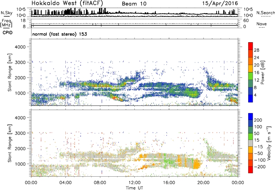Viewport: 275px width, 190px height.
Task: Click the 'Hokkaido West (fitACF)' title
Action: (67, 3)
